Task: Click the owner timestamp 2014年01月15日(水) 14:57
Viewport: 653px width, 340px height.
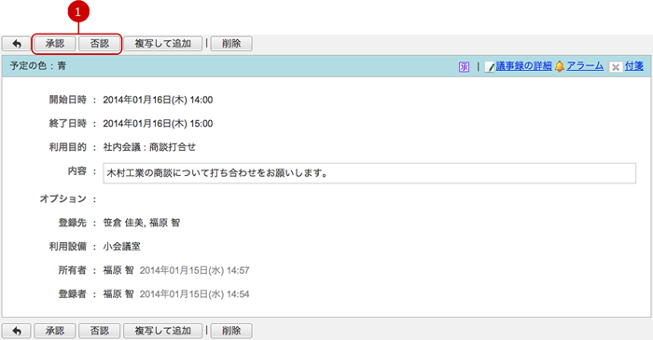Action: coord(194,270)
